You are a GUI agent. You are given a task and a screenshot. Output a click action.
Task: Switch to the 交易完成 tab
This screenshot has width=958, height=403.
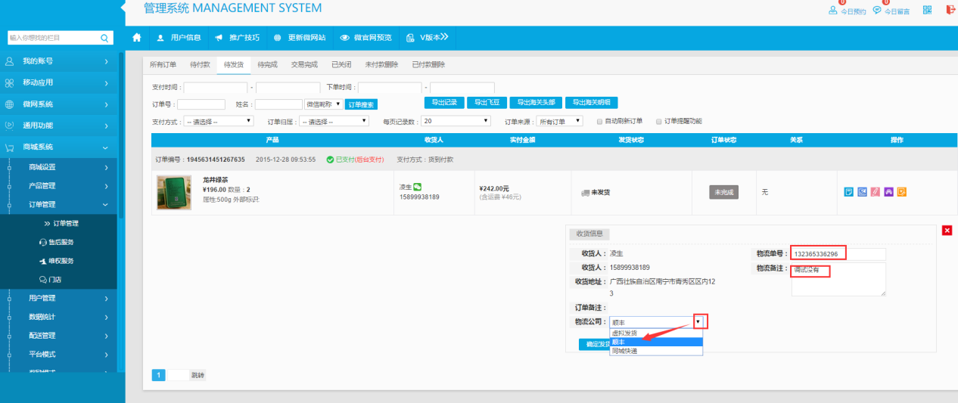pos(305,65)
